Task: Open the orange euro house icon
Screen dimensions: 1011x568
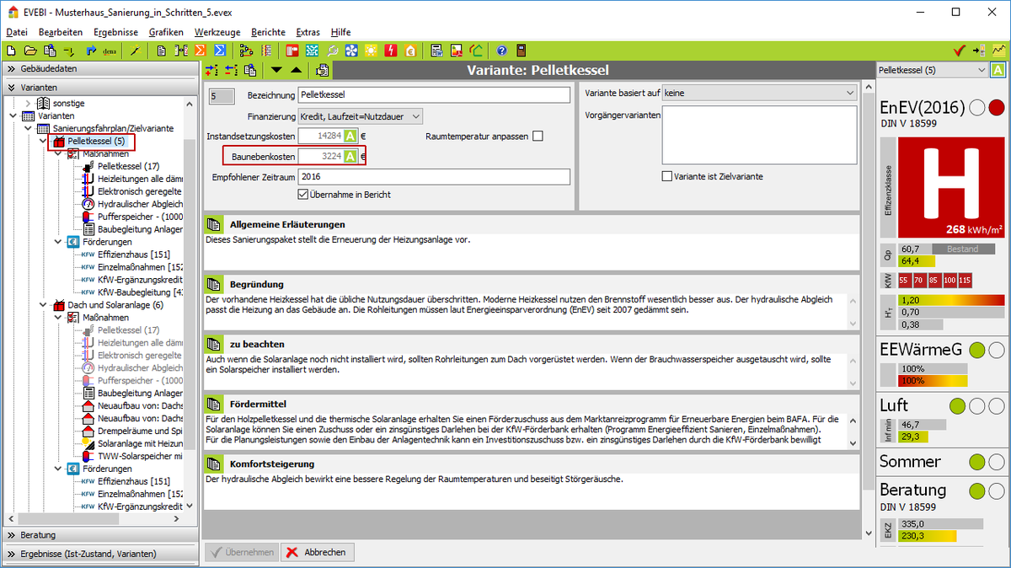Action: pyautogui.click(x=410, y=50)
